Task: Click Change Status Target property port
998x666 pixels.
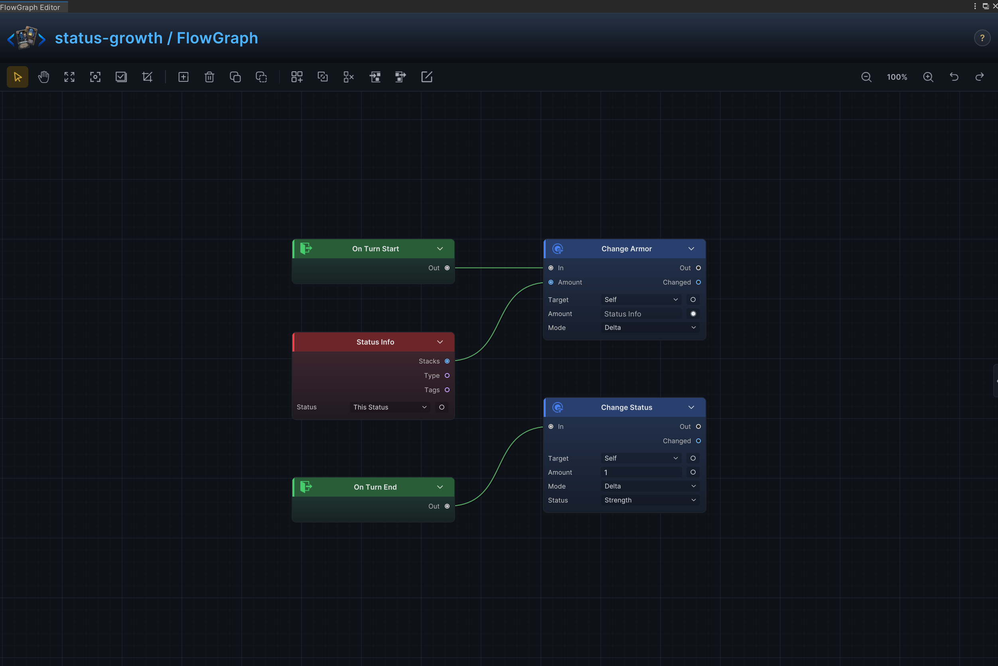Action: (693, 458)
